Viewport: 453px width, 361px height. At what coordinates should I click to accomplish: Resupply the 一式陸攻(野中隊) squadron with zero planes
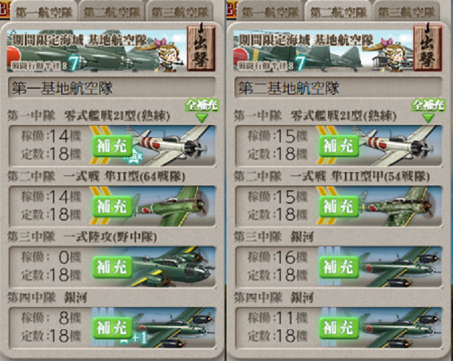tap(112, 267)
